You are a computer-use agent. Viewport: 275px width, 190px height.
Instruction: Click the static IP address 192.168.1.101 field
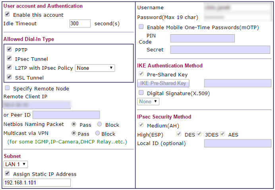[x=37, y=183]
